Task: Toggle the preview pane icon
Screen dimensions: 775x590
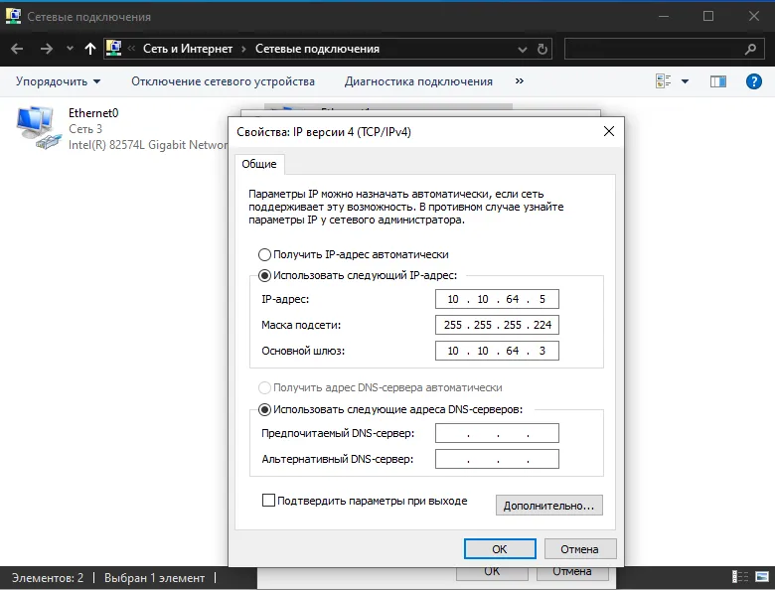Action: 718,81
